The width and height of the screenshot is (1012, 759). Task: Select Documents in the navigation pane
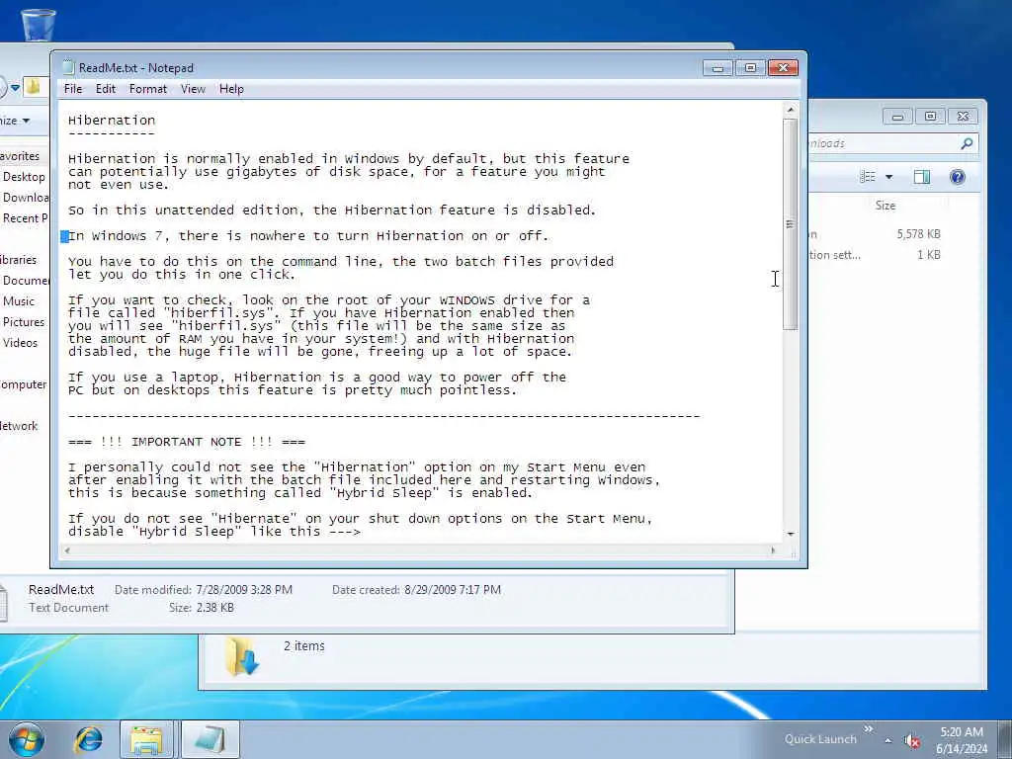pyautogui.click(x=26, y=280)
